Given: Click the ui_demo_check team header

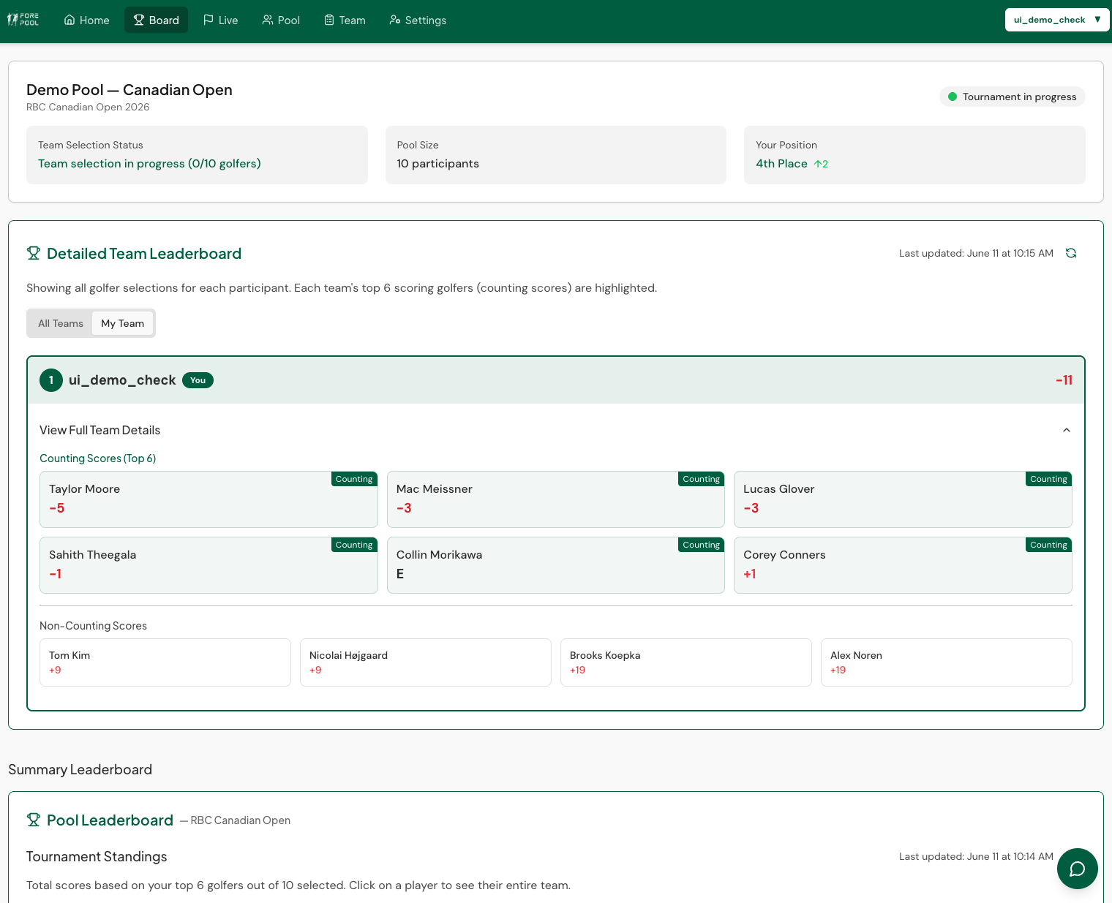Looking at the screenshot, I should (556, 380).
